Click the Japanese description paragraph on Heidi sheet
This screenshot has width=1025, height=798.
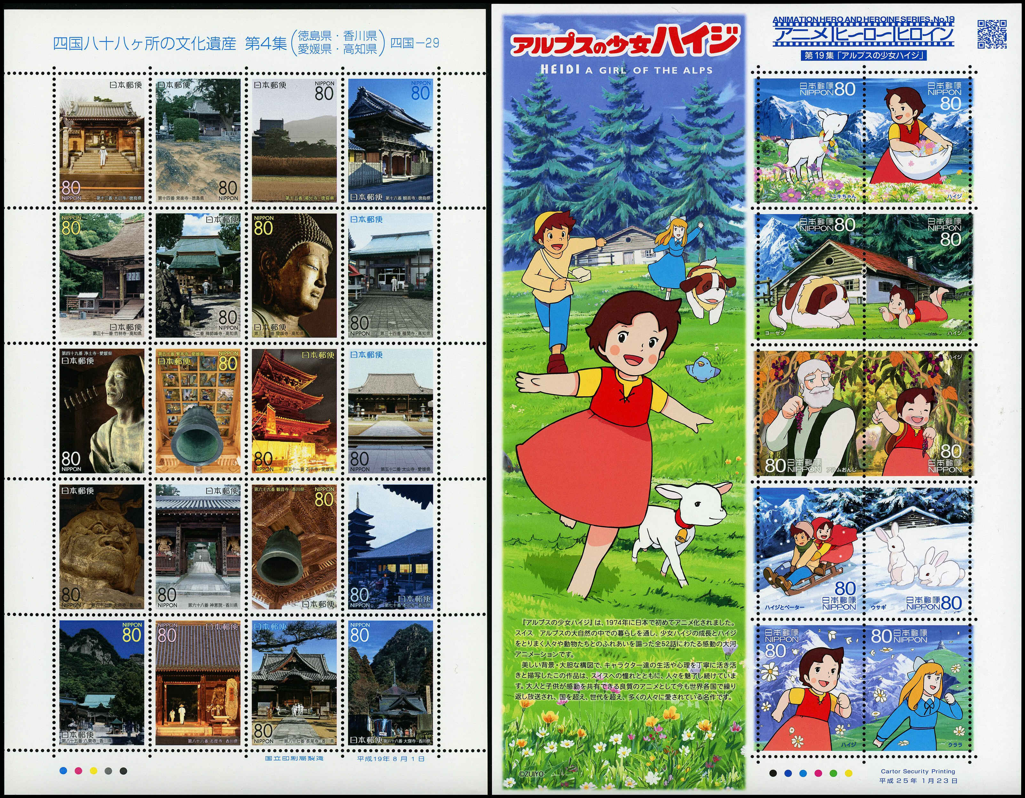626,659
